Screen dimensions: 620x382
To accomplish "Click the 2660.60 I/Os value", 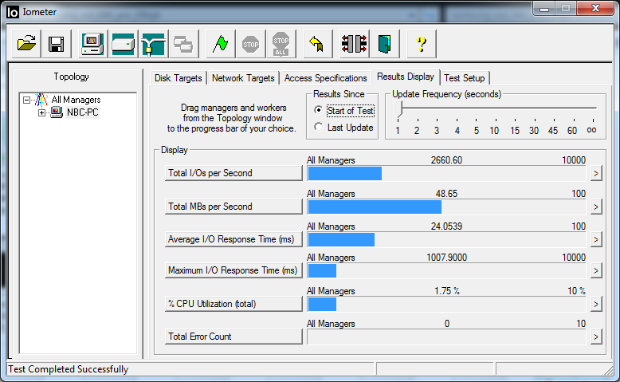I will 446,160.
